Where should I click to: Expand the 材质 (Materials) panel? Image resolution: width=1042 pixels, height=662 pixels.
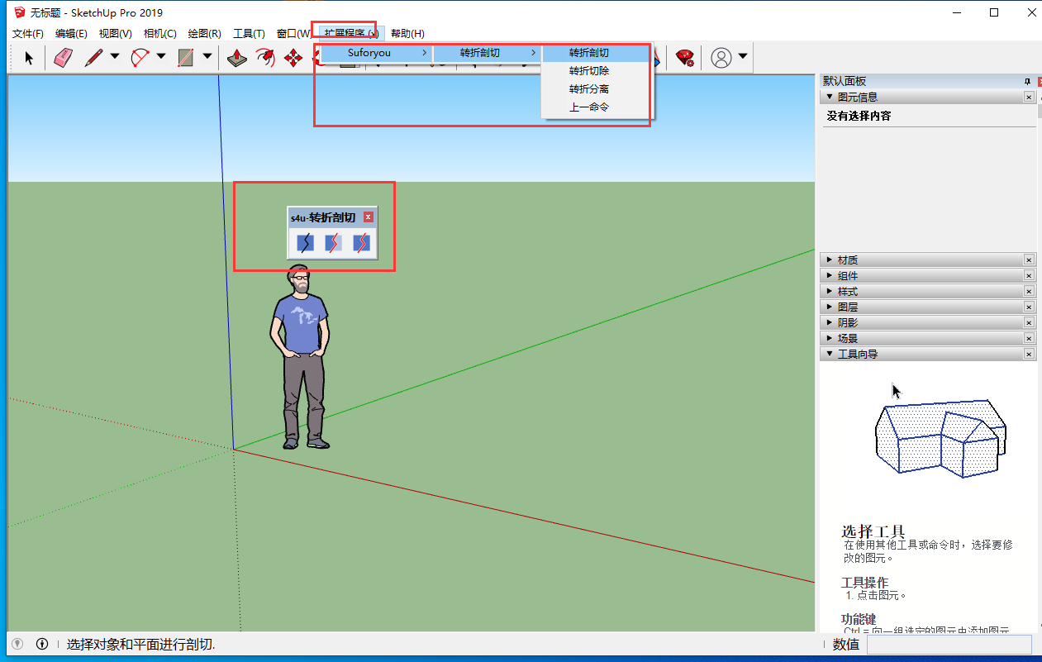[x=847, y=260]
